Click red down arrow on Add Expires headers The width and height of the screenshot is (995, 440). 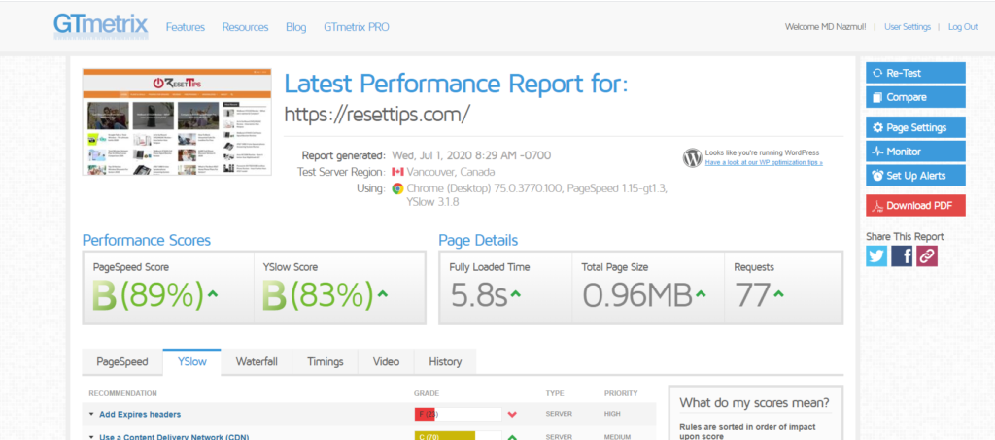point(512,415)
